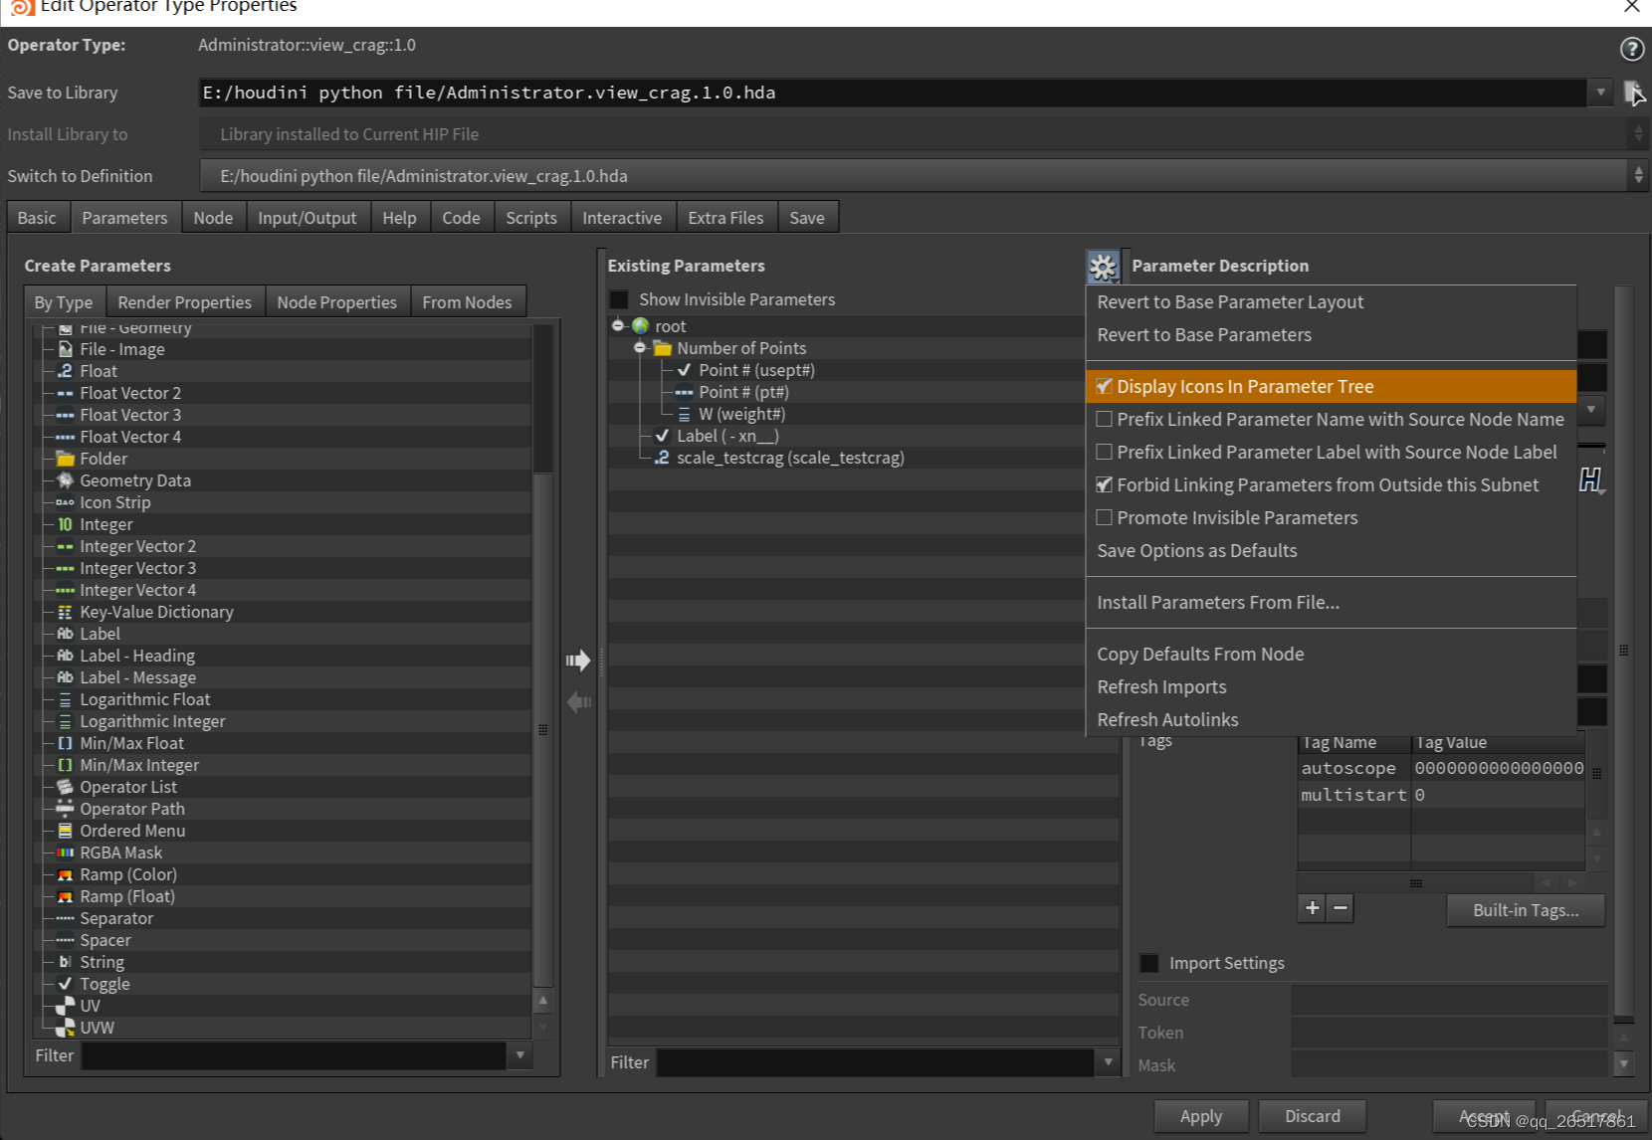Click the Source field under Import Settings
This screenshot has height=1140, width=1652.
1447,999
